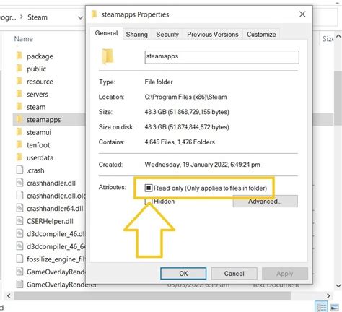Screen dimensions: 342x312
Task: Click title bar folder icon of Properties
Action: tap(95, 14)
